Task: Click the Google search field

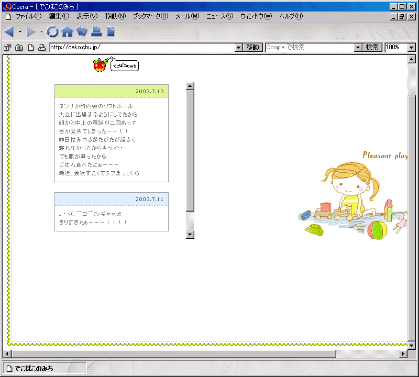Action: [x=310, y=47]
